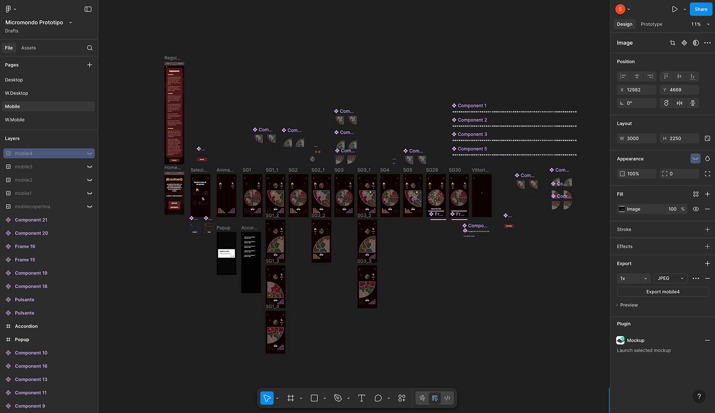715x413 pixels.
Task: Select the Pen tool in toolbar
Action: pos(338,398)
